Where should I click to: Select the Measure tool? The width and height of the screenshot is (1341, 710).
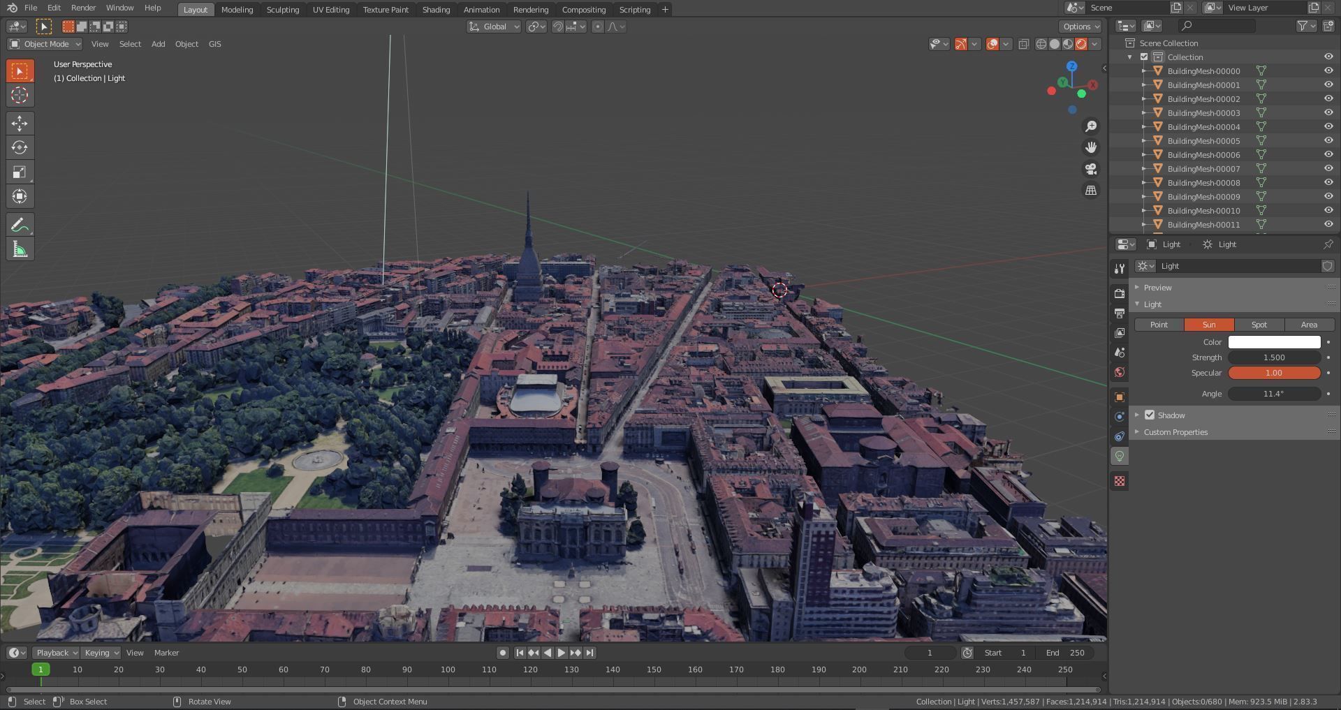[20, 249]
